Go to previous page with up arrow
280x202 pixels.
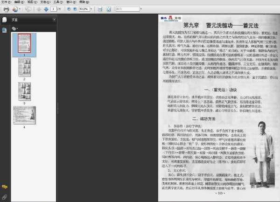[x=39, y=9]
